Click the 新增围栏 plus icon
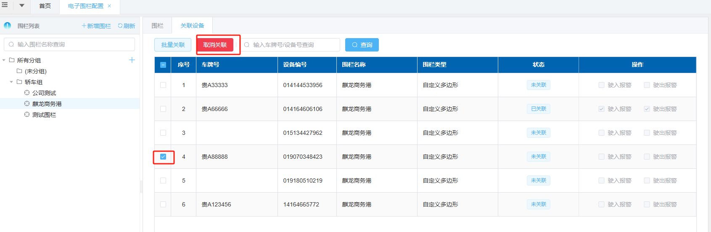The width and height of the screenshot is (711, 232). pos(84,26)
